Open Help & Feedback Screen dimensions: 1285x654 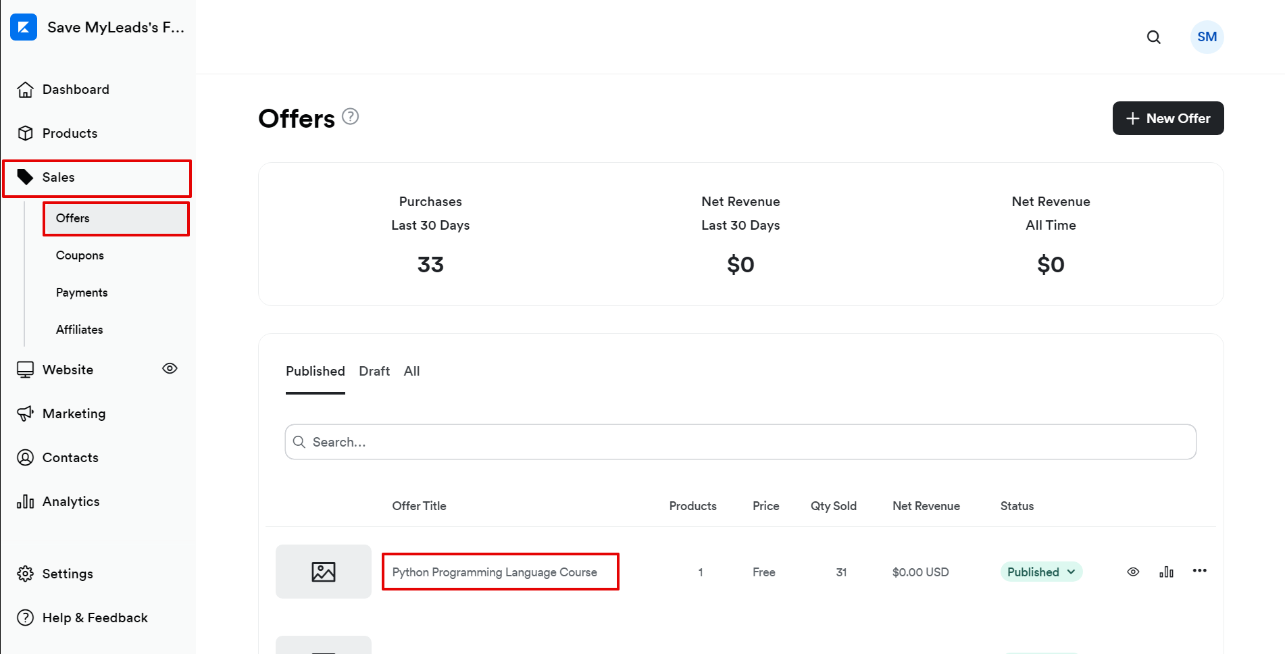pyautogui.click(x=95, y=618)
